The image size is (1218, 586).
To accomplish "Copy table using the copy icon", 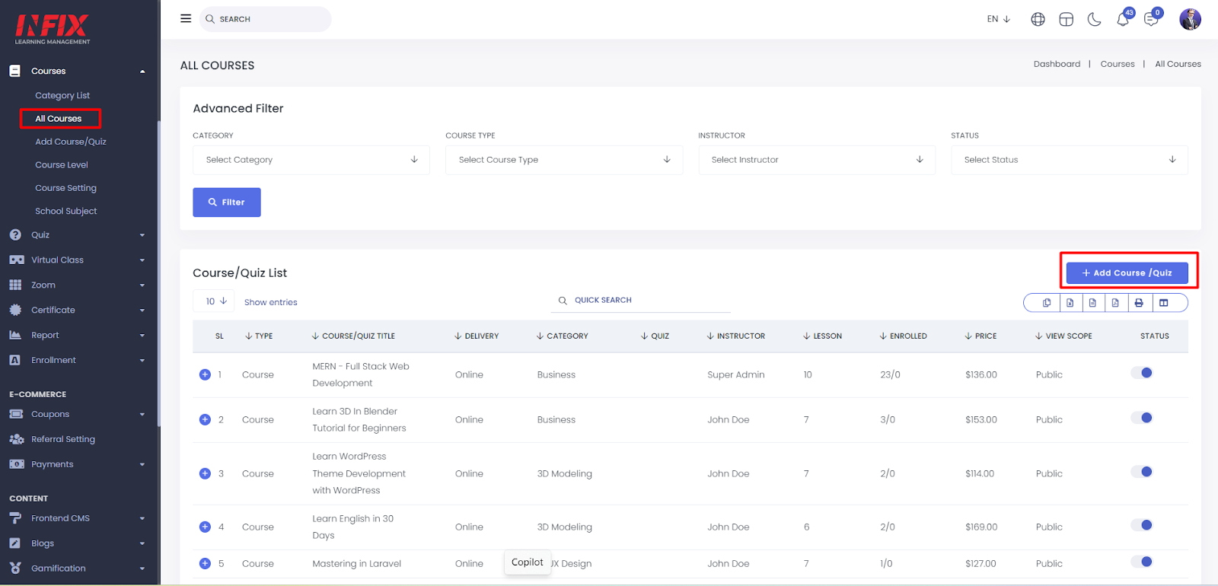I will (1047, 303).
